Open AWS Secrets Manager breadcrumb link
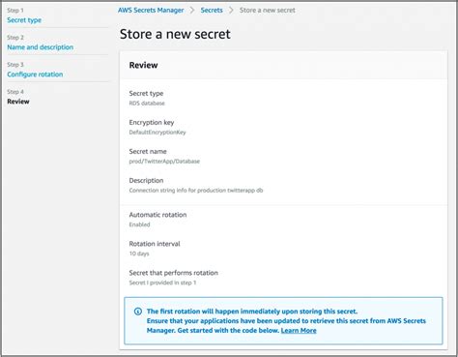 click(x=151, y=11)
